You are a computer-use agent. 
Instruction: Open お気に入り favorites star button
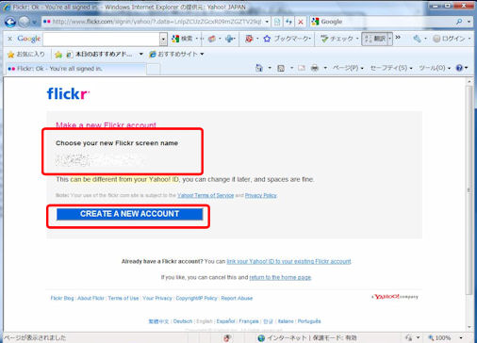[x=25, y=55]
